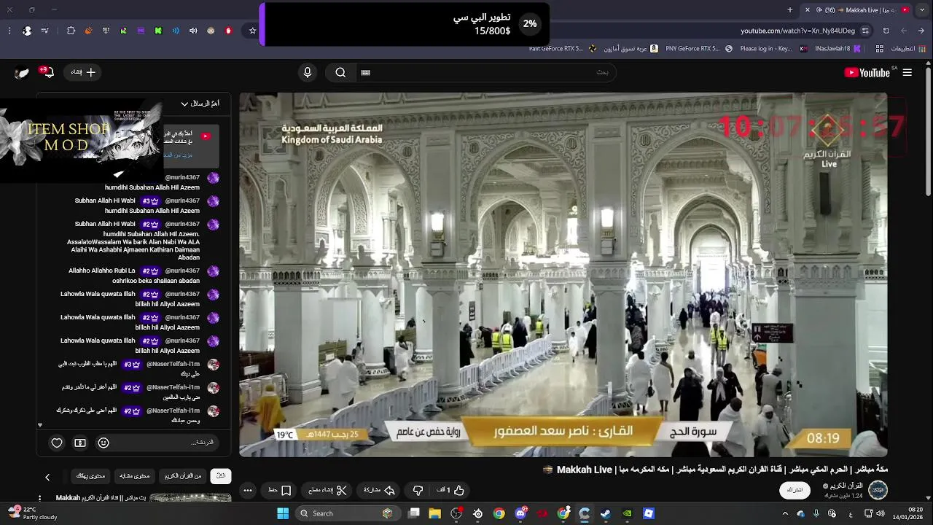Expand the tab search dropdown
933x525 pixels.
(924, 9)
